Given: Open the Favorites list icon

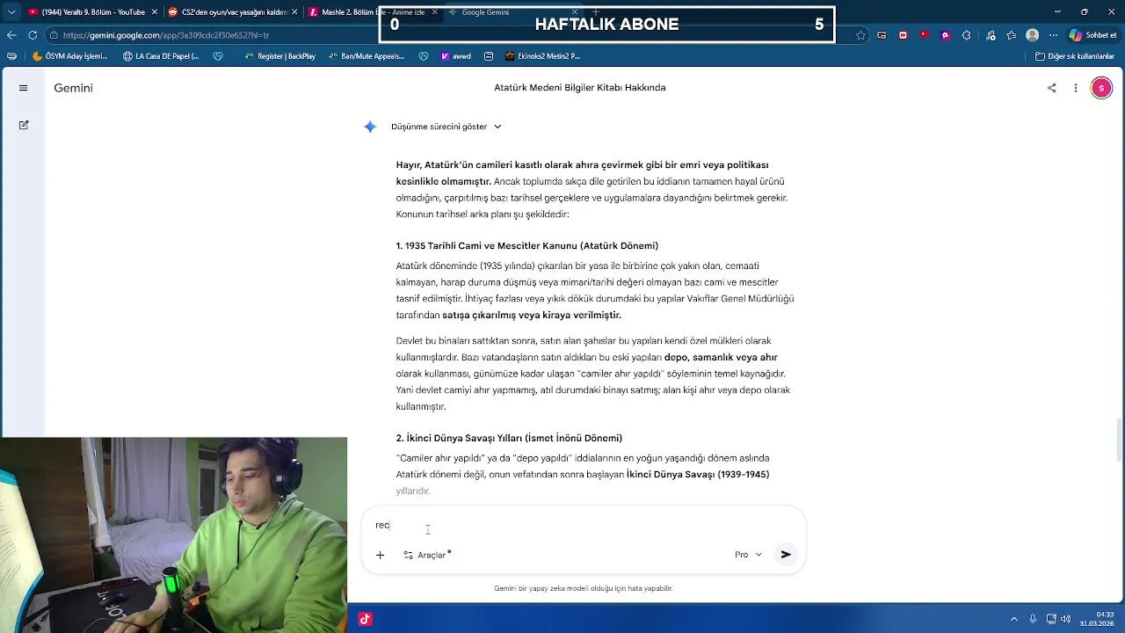Looking at the screenshot, I should pyautogui.click(x=1012, y=35).
